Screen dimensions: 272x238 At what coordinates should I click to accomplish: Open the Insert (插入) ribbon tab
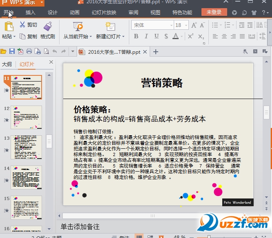coord(31,12)
